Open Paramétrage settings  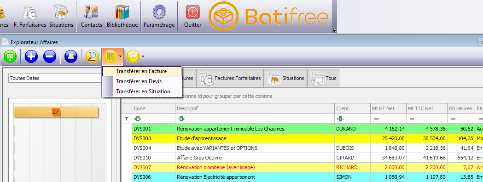click(159, 16)
